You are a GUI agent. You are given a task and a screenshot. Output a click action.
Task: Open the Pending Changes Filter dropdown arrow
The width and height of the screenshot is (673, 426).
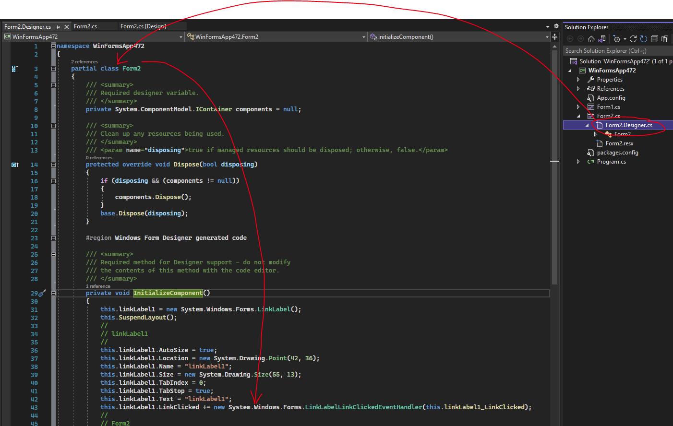pos(625,39)
